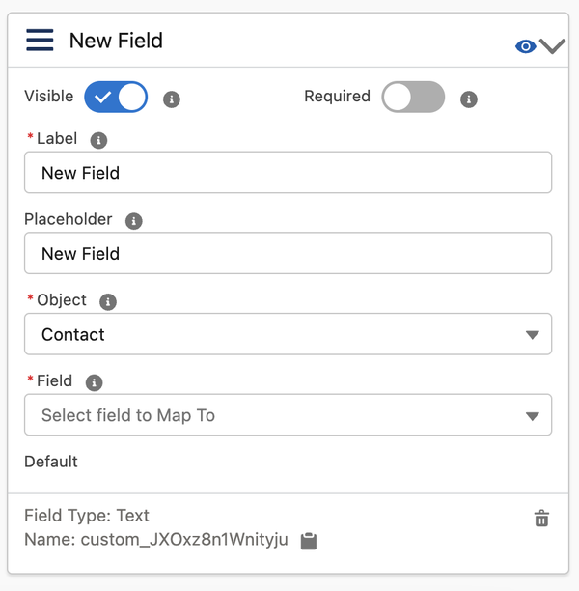
Task: Enable the Required switch
Action: (x=413, y=97)
